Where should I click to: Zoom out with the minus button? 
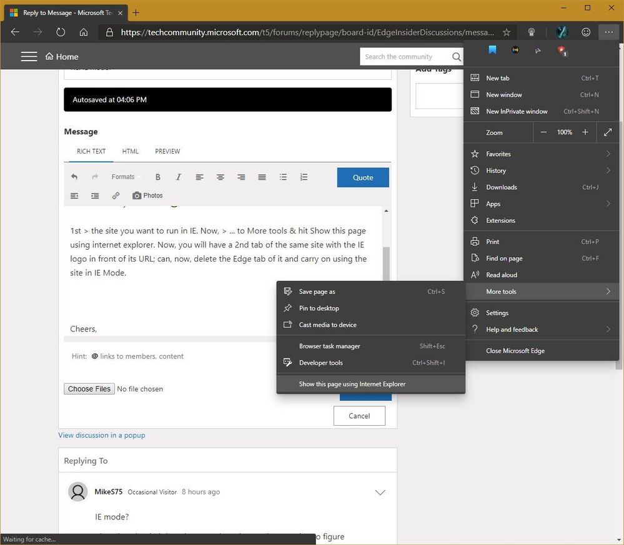tap(543, 132)
